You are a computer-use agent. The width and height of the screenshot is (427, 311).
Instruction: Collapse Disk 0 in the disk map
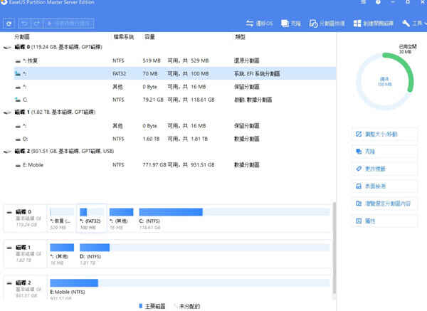[9, 212]
